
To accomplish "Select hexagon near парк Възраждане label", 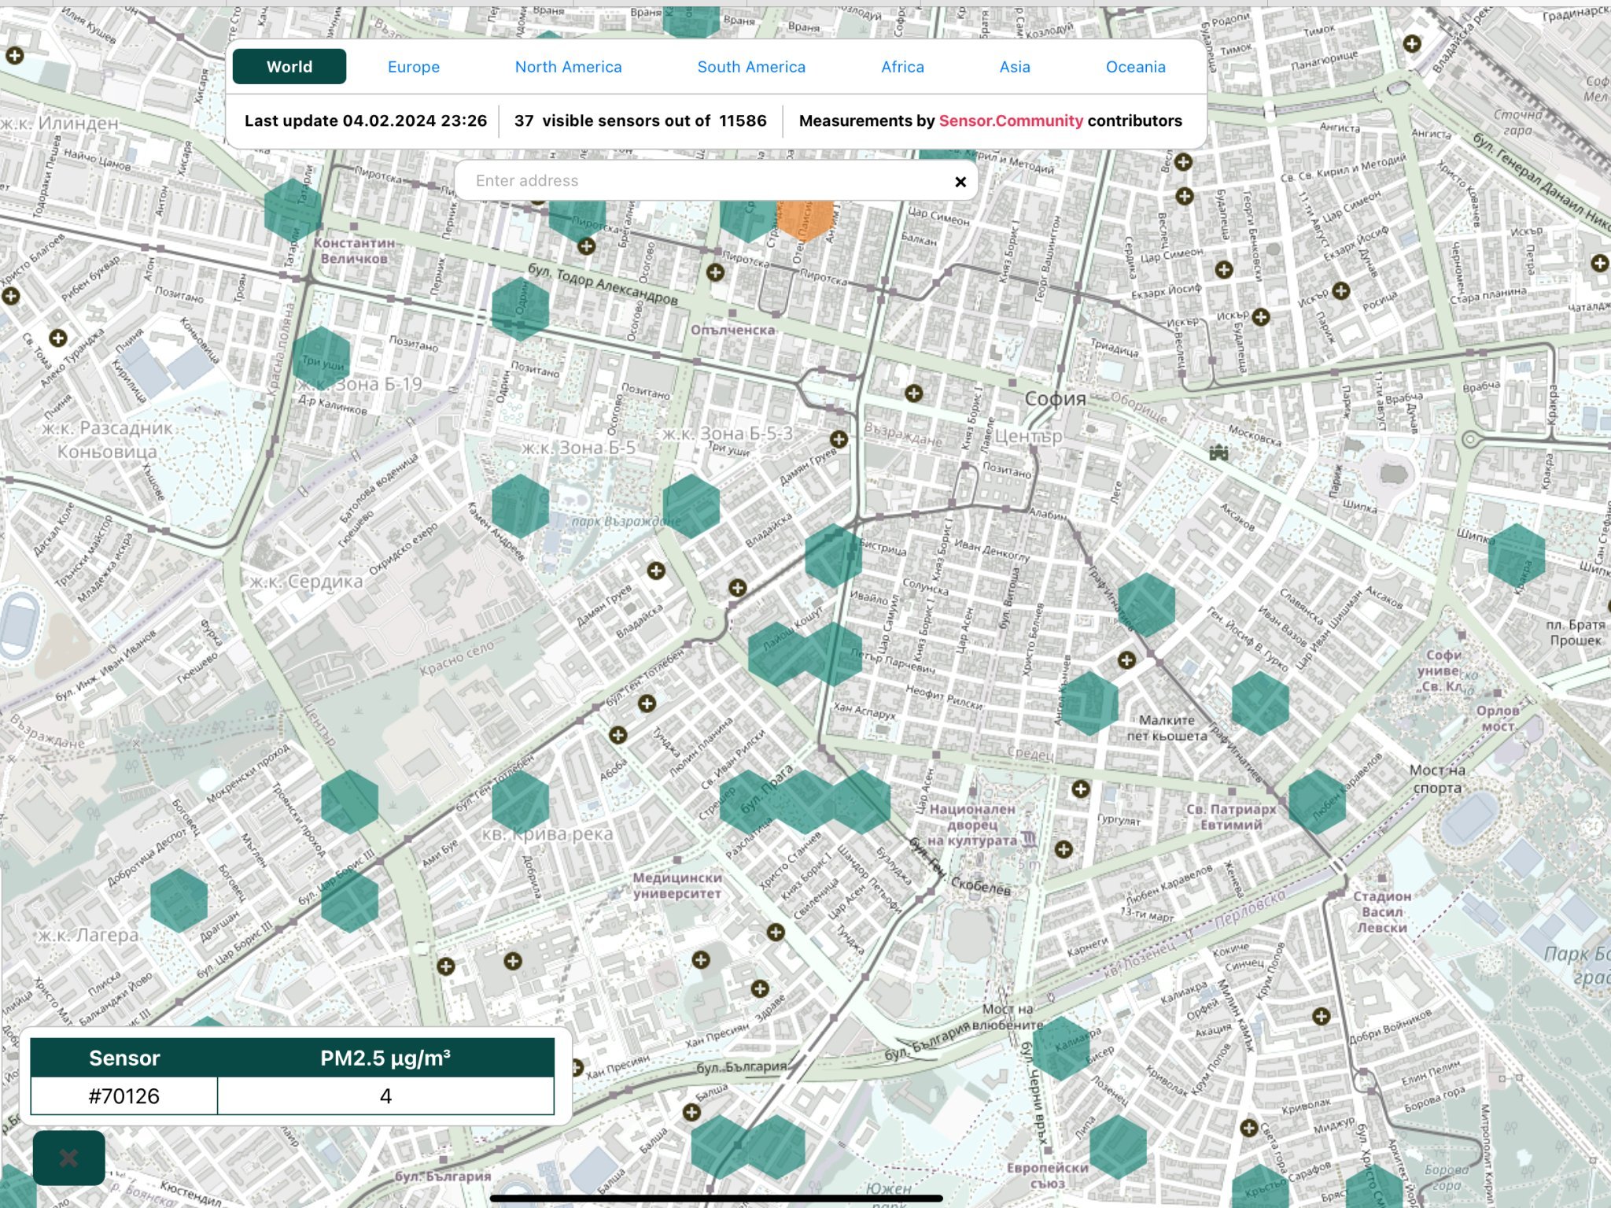I will pos(691,506).
